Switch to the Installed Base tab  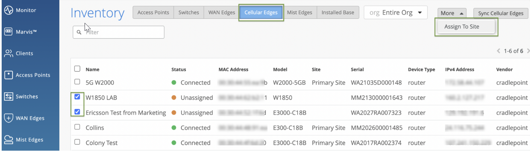338,13
